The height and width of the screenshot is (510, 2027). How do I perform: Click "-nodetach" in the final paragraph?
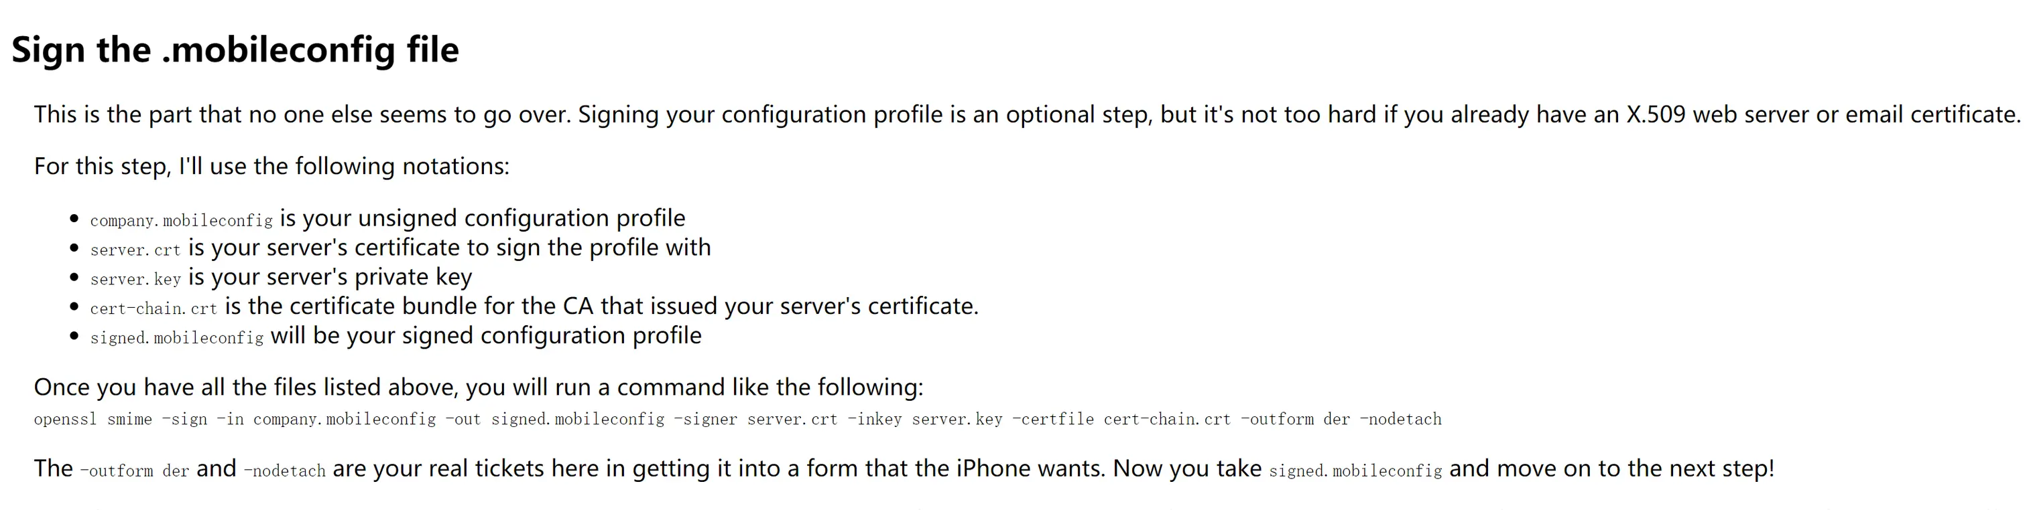coord(284,471)
